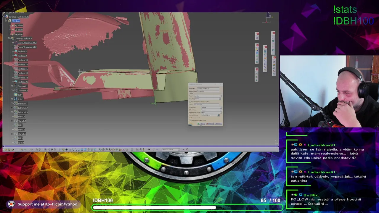Open the combo box in bottom toolbar
Viewport: 379px width, 213px height.
171,149
